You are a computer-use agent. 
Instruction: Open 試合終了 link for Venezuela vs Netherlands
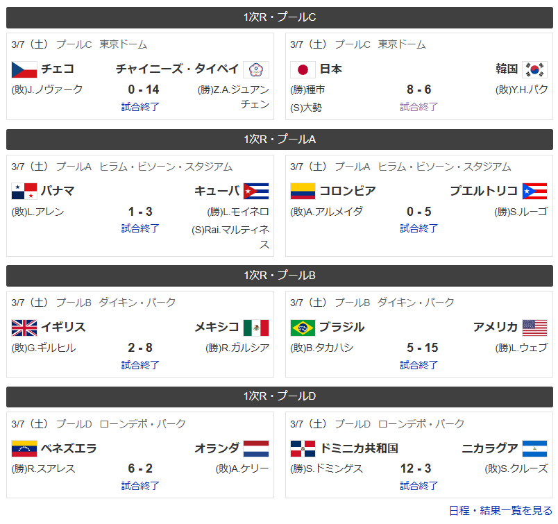[x=140, y=486]
